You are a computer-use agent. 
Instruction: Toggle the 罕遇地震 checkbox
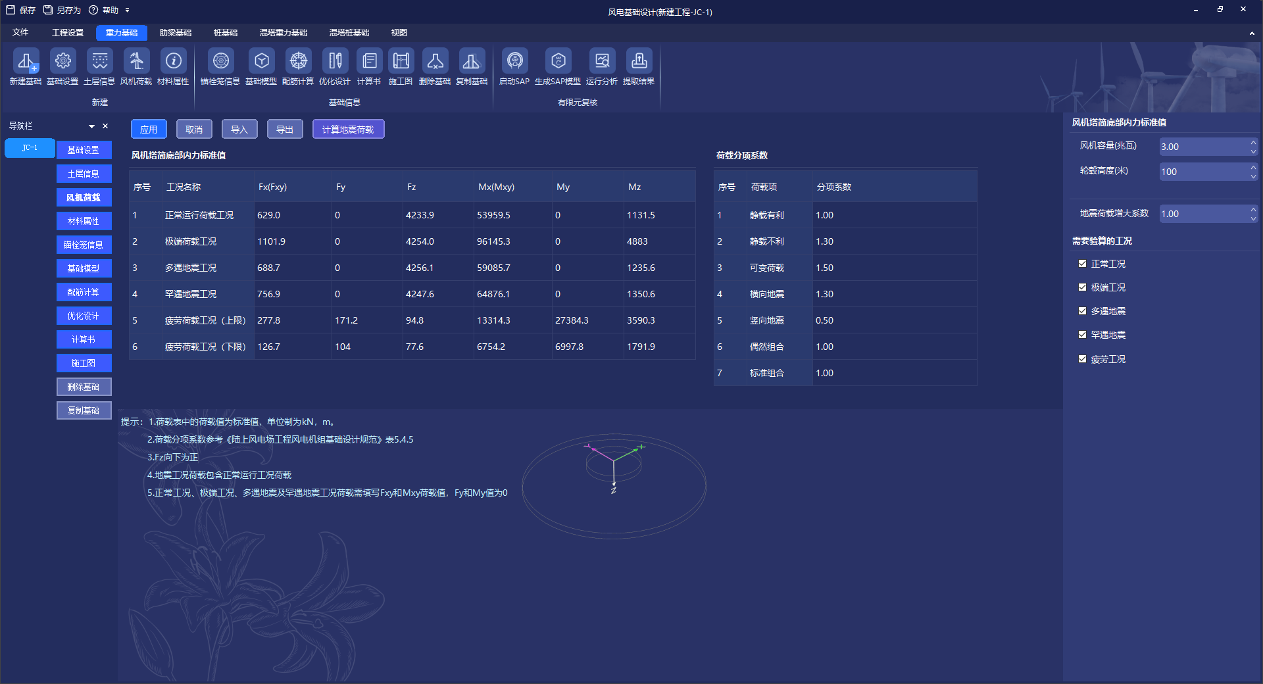coord(1082,335)
